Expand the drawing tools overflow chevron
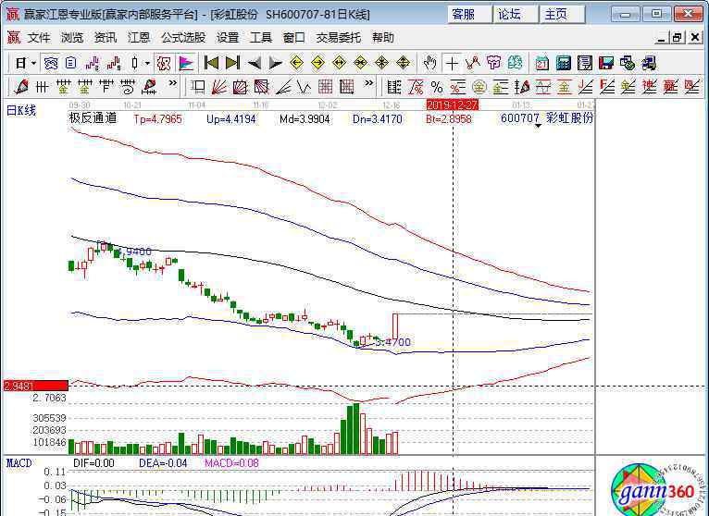 pyautogui.click(x=369, y=83)
